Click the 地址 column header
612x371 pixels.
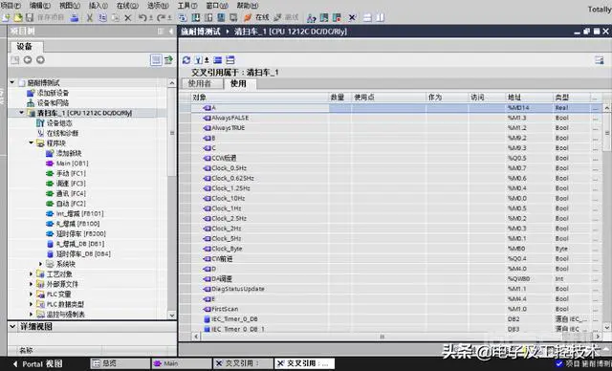point(529,98)
